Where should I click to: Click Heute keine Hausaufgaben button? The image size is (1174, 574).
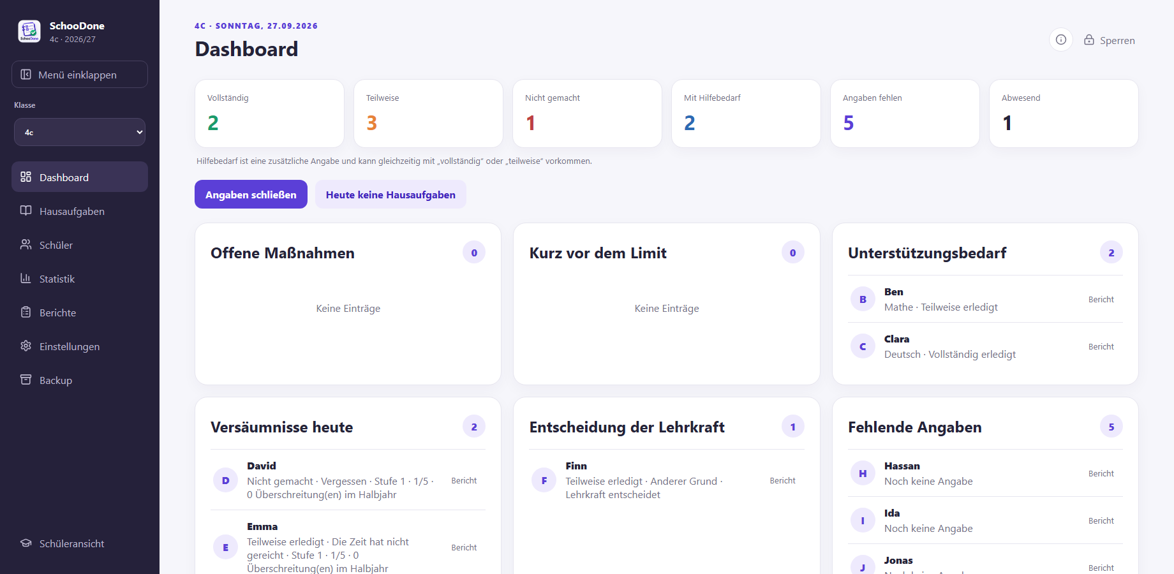[390, 195]
